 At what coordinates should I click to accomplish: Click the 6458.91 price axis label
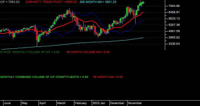tap(174, 12)
